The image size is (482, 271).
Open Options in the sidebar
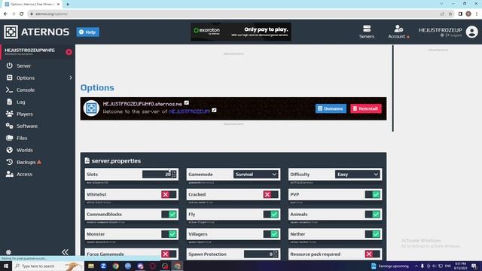(25, 78)
